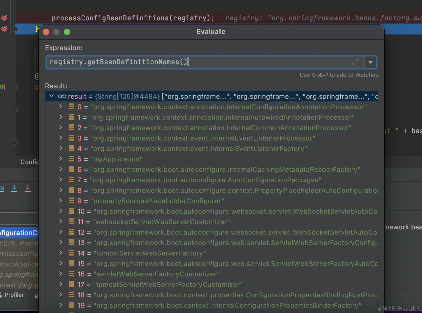Toggle breakpoint on the highlighted closing-brace line
The image size is (422, 313).
click(4, 28)
